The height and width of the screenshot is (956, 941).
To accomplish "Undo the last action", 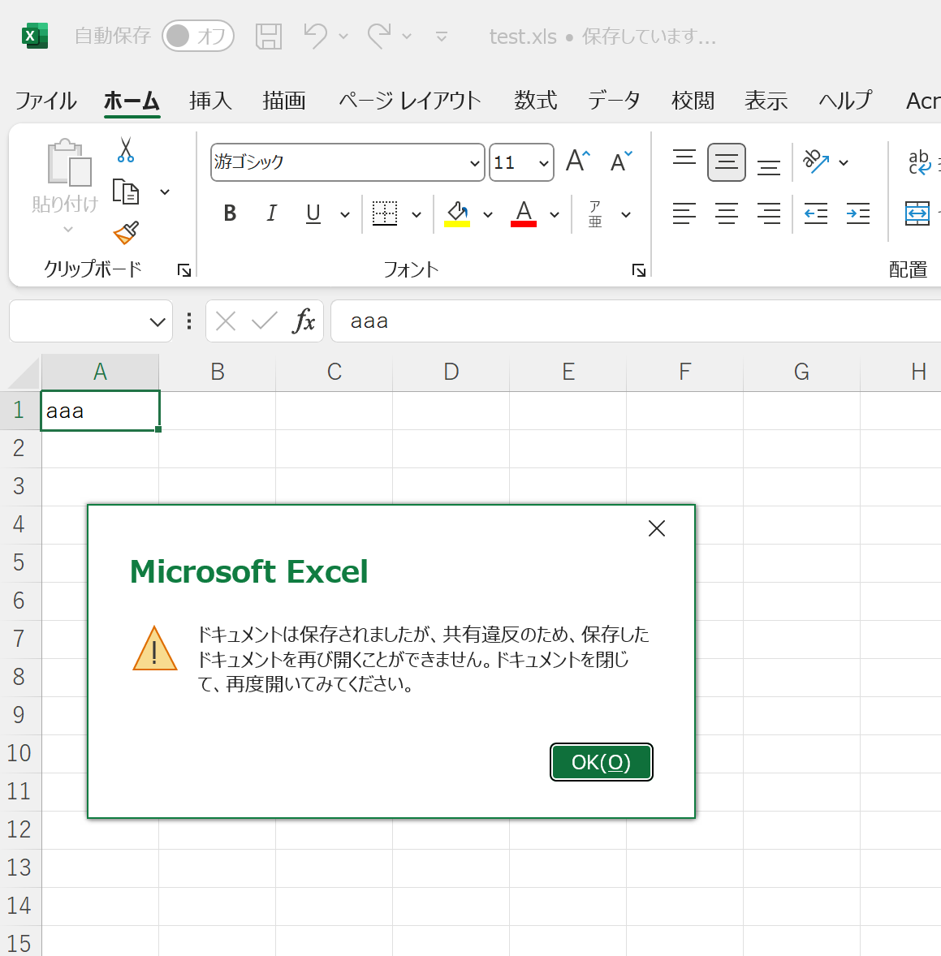I will [x=316, y=36].
